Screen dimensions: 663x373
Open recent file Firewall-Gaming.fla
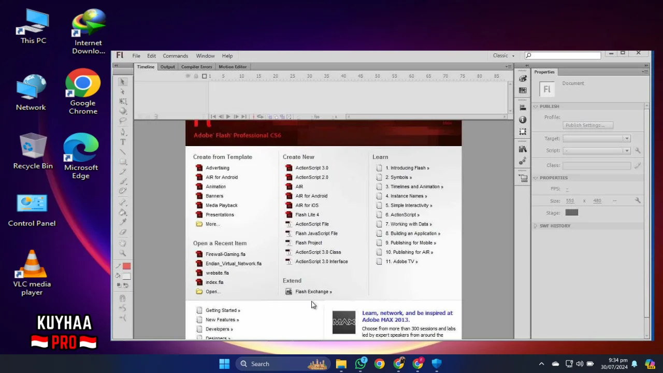click(225, 254)
